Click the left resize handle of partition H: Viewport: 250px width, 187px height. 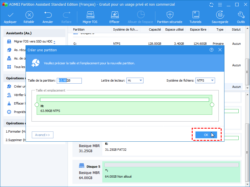coord(37,105)
